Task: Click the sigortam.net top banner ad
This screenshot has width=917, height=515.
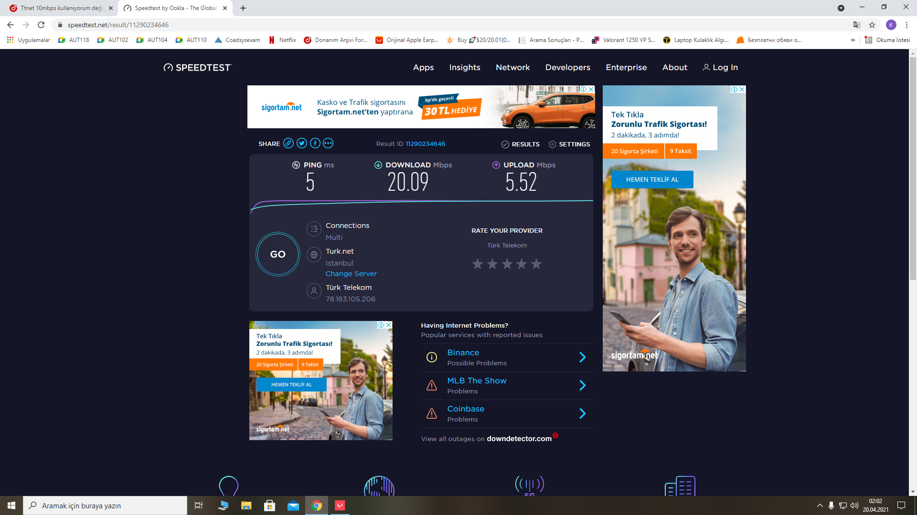Action: pyautogui.click(x=421, y=107)
